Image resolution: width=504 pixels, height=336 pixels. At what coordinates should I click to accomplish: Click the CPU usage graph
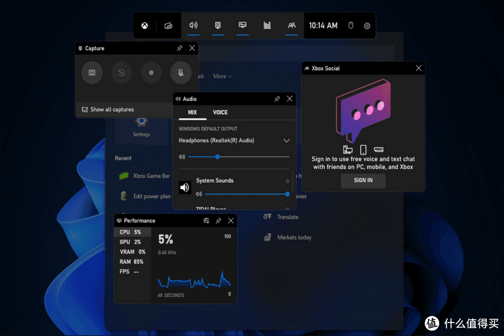[x=194, y=279]
